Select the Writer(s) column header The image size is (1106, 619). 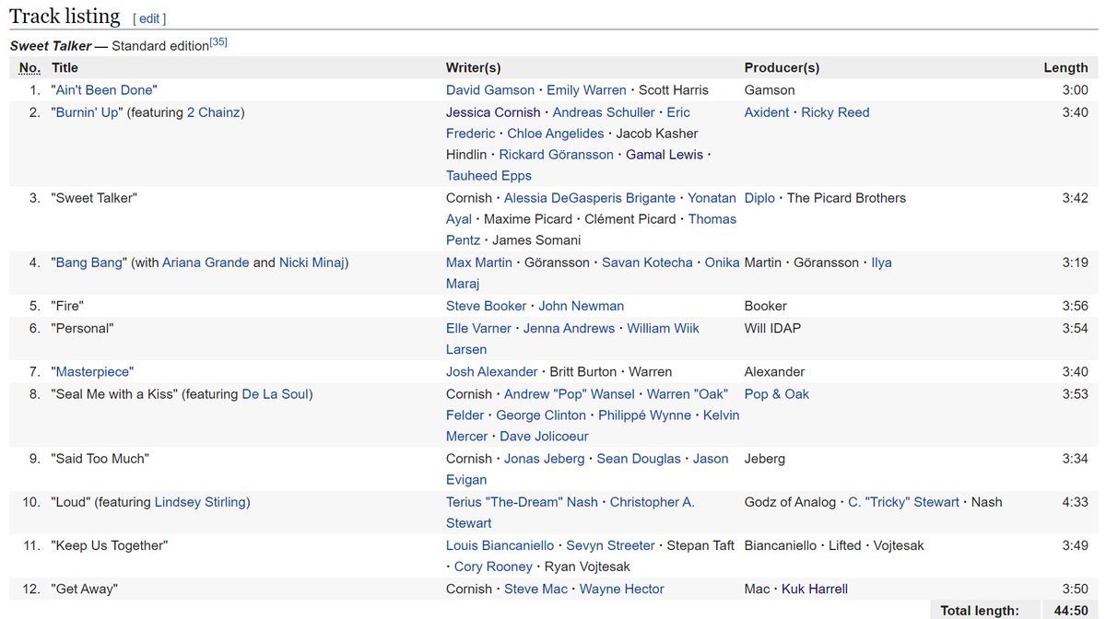coord(474,67)
